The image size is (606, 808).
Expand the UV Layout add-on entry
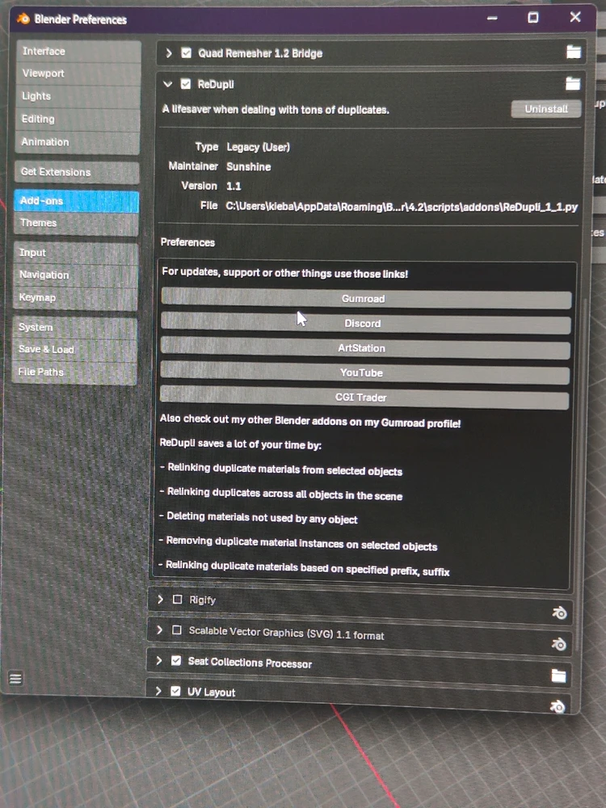click(159, 692)
